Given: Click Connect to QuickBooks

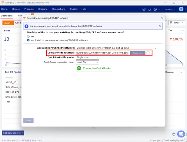Looking at the screenshot, I should point(94,68).
